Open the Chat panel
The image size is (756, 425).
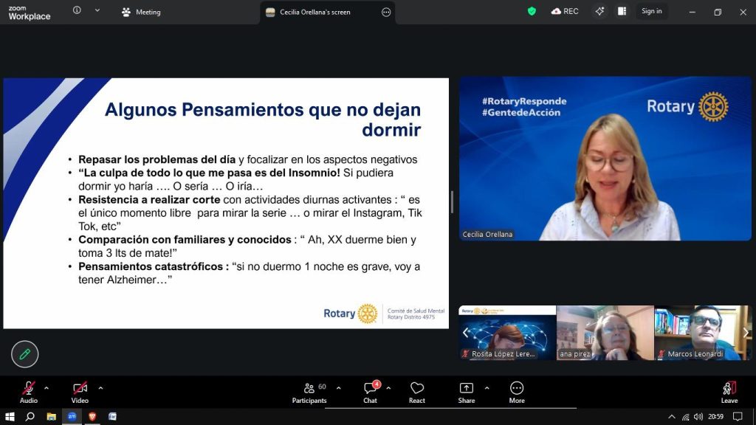[370, 392]
